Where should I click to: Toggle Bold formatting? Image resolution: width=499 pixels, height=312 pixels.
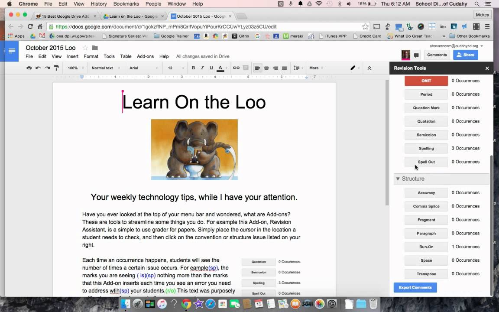click(193, 68)
